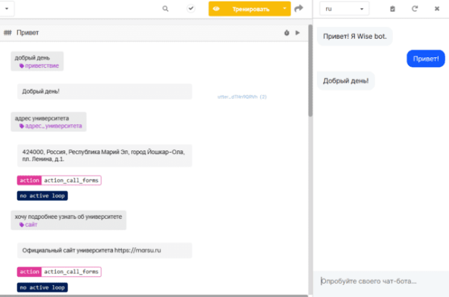Click the checkmark circle icon in toolbar
The image size is (449, 297).
coord(191,9)
